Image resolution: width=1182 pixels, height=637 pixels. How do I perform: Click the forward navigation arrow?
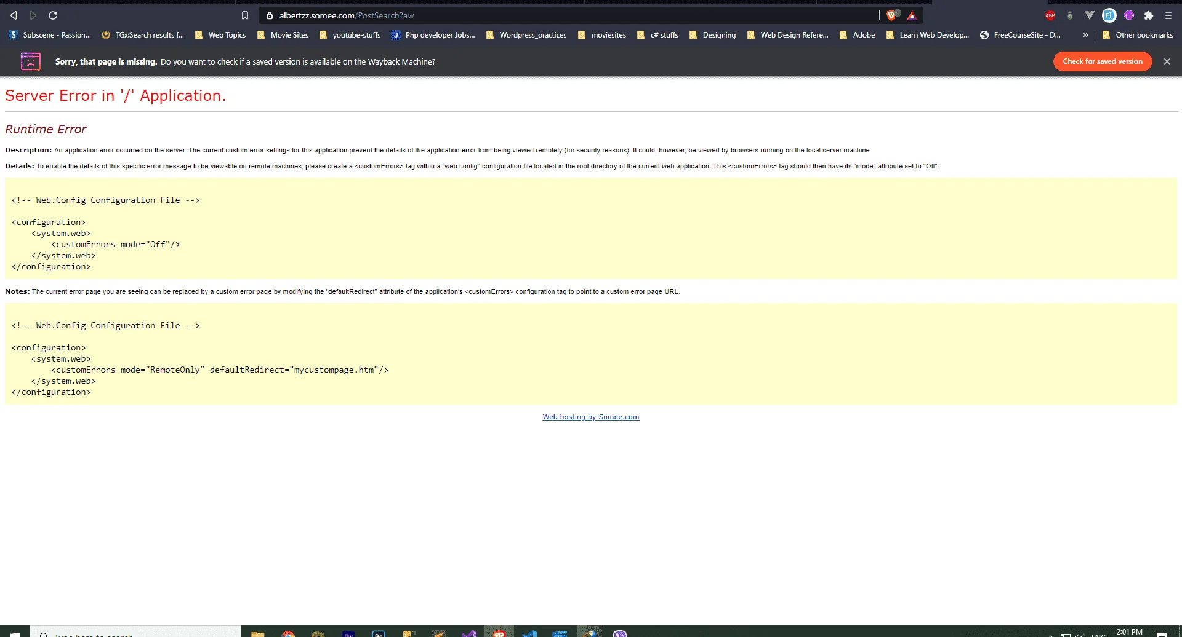pos(33,15)
